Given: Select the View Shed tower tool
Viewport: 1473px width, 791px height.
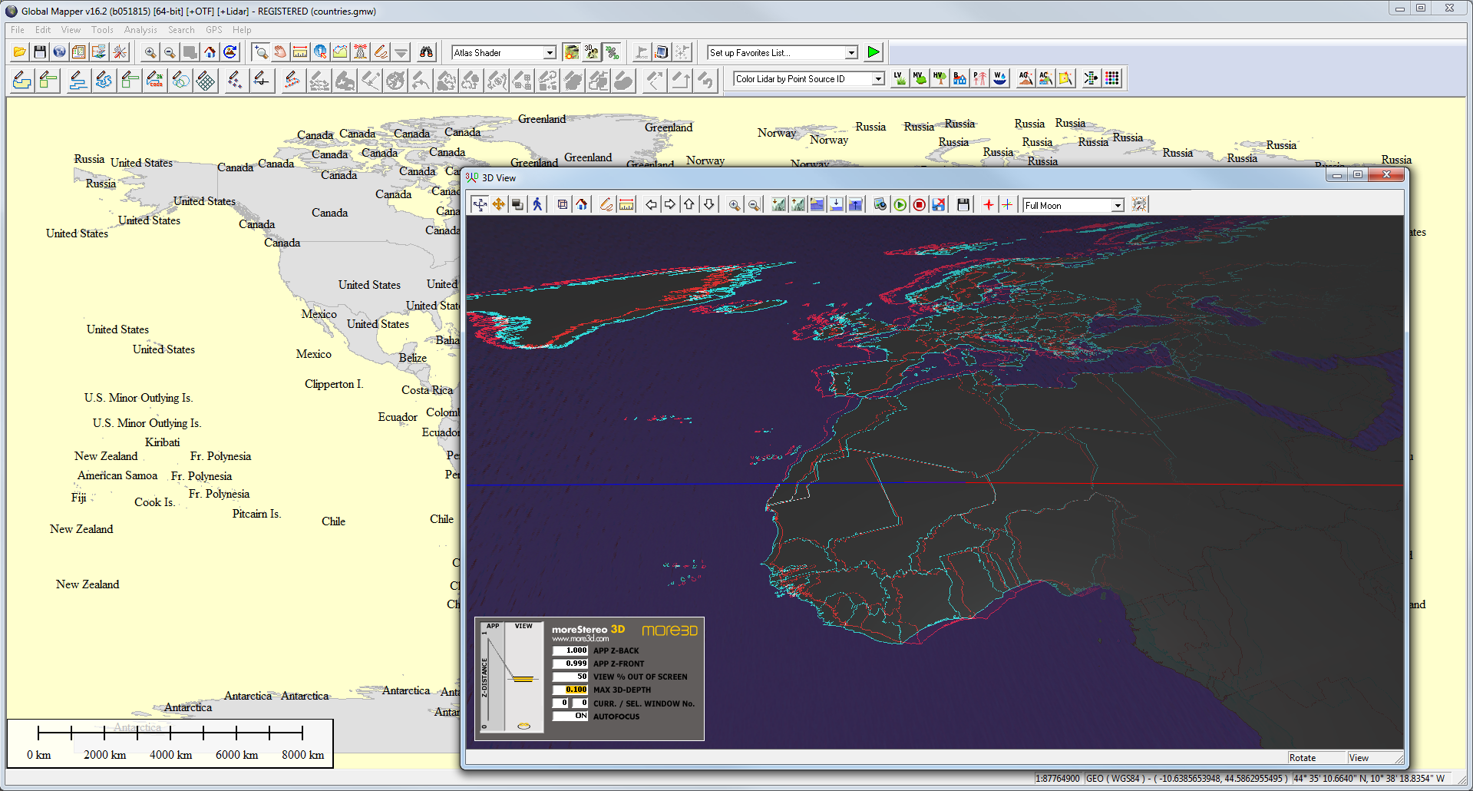Looking at the screenshot, I should (361, 52).
